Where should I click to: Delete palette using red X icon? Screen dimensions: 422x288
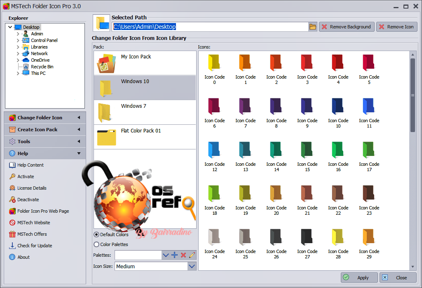coord(183,255)
